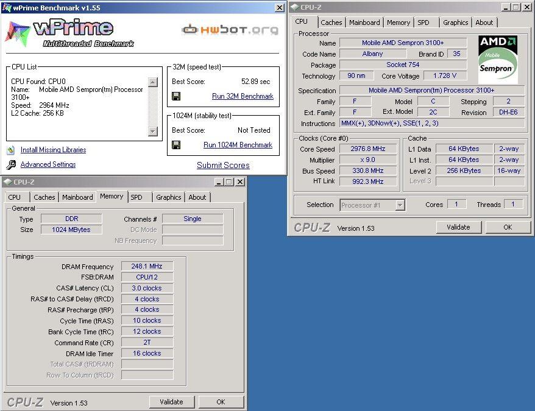The height and width of the screenshot is (411, 535).
Task: Switch to Caches tab in processor window
Action: (331, 23)
